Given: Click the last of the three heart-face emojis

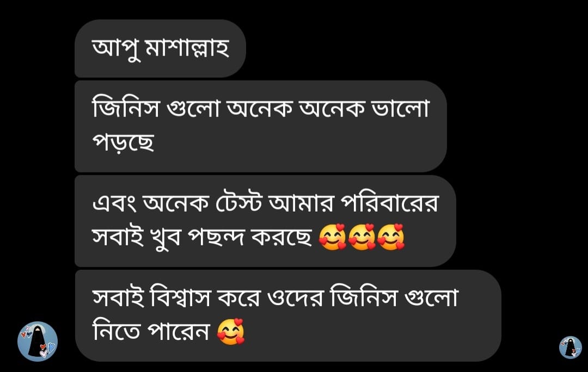Looking at the screenshot, I should coord(391,237).
